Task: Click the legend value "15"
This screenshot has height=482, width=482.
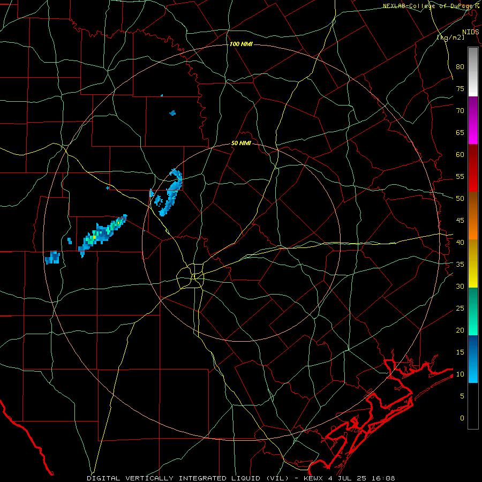Action: (x=460, y=352)
